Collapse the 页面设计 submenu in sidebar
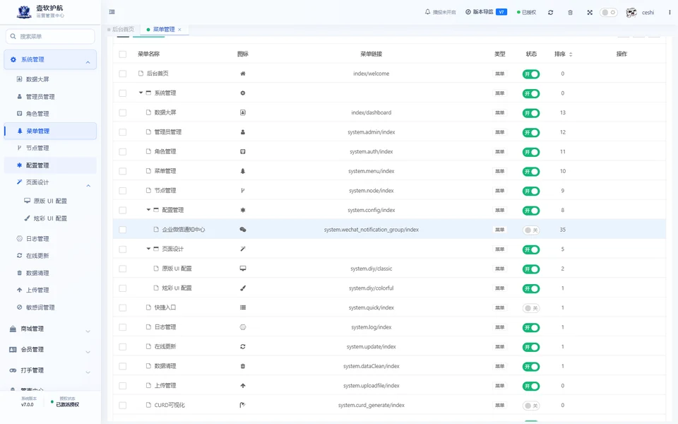 (50, 182)
